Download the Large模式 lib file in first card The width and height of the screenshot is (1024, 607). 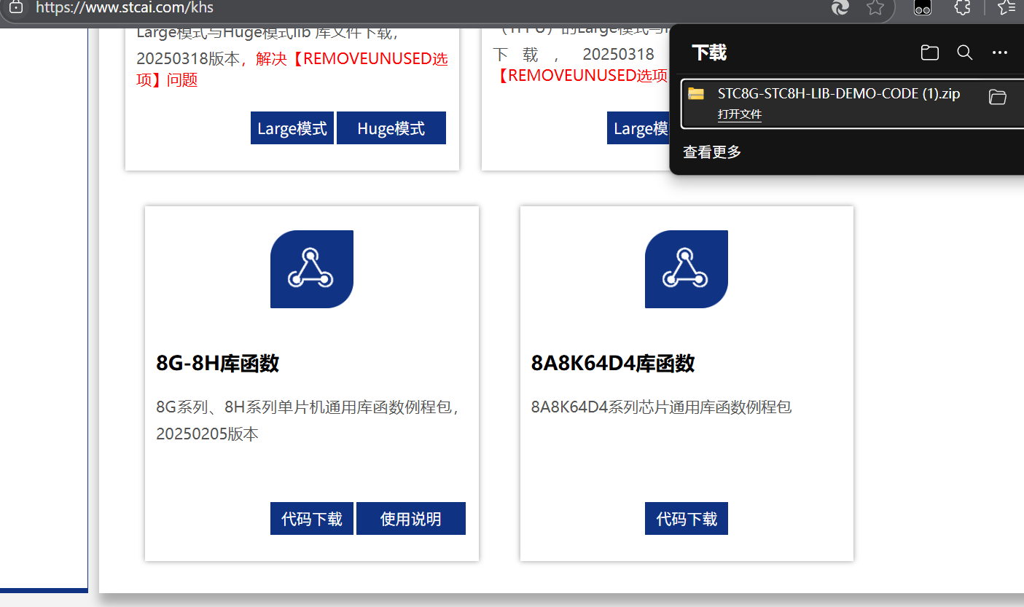click(292, 128)
